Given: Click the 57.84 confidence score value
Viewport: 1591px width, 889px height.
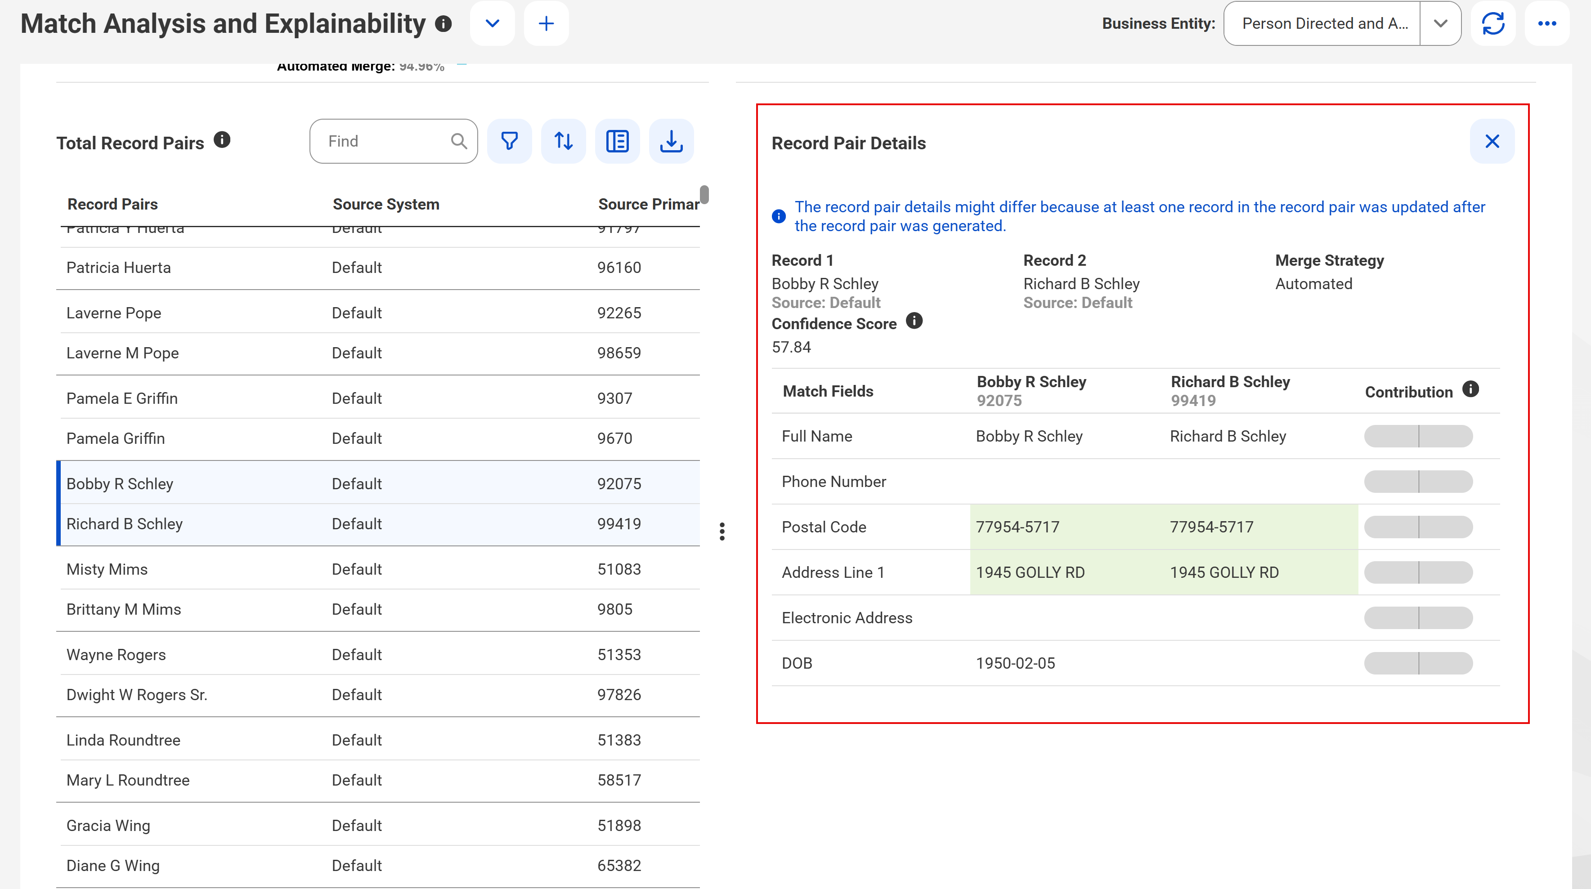Looking at the screenshot, I should click(x=791, y=348).
